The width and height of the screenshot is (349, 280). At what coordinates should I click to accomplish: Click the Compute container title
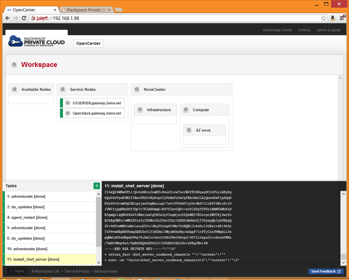201,110
